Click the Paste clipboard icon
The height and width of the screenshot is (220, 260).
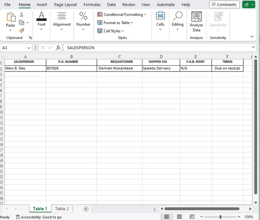[x=11, y=17]
